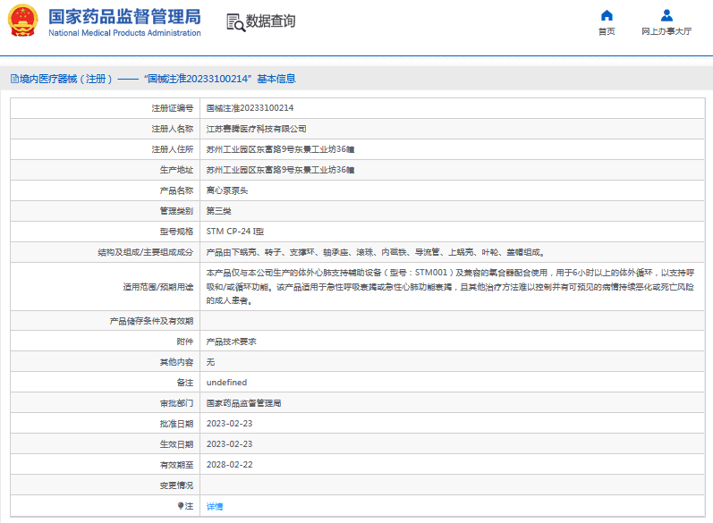Click the 型号规格 row label
Viewport: 713px width, 523px height.
pyautogui.click(x=176, y=232)
